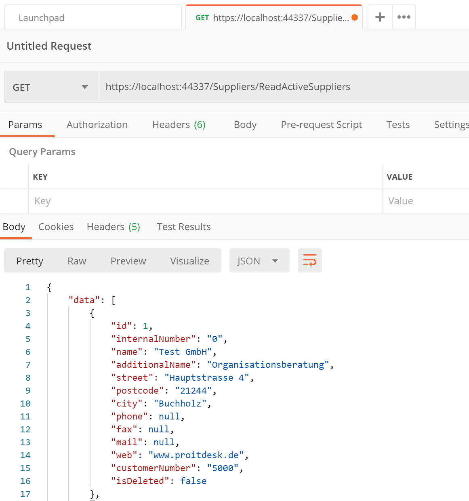469x501 pixels.
Task: Select the request Headers (6) tab
Action: pos(179,125)
